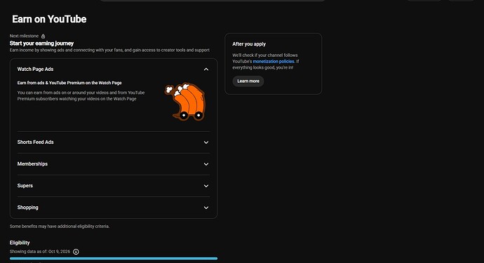The image size is (484, 263).
Task: Select the Shopping row label
Action: pos(28,208)
